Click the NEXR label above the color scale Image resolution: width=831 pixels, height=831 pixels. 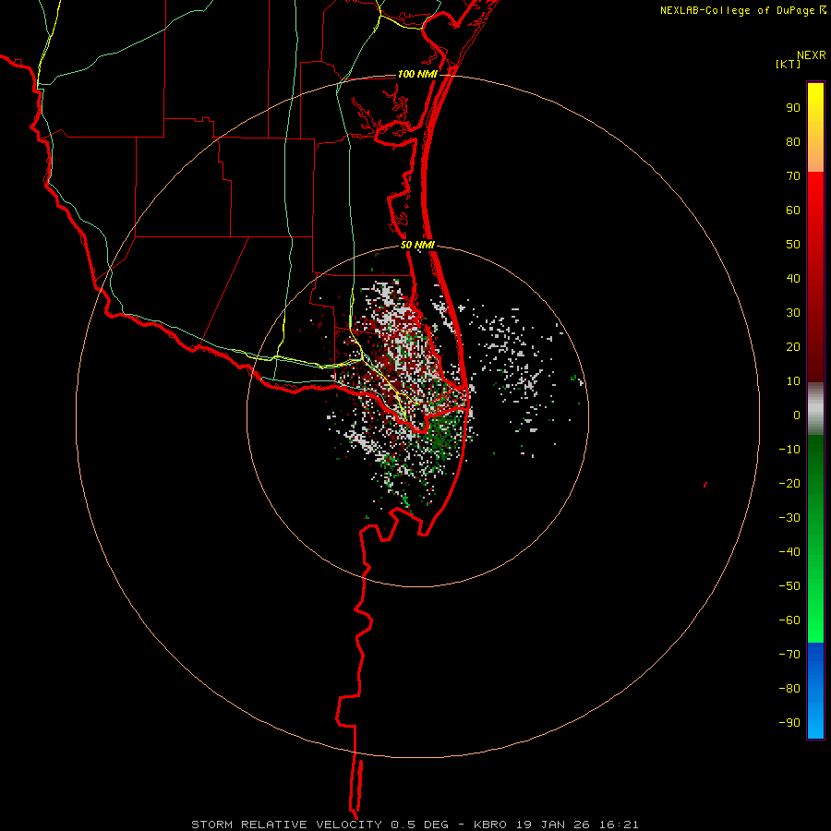(x=812, y=55)
